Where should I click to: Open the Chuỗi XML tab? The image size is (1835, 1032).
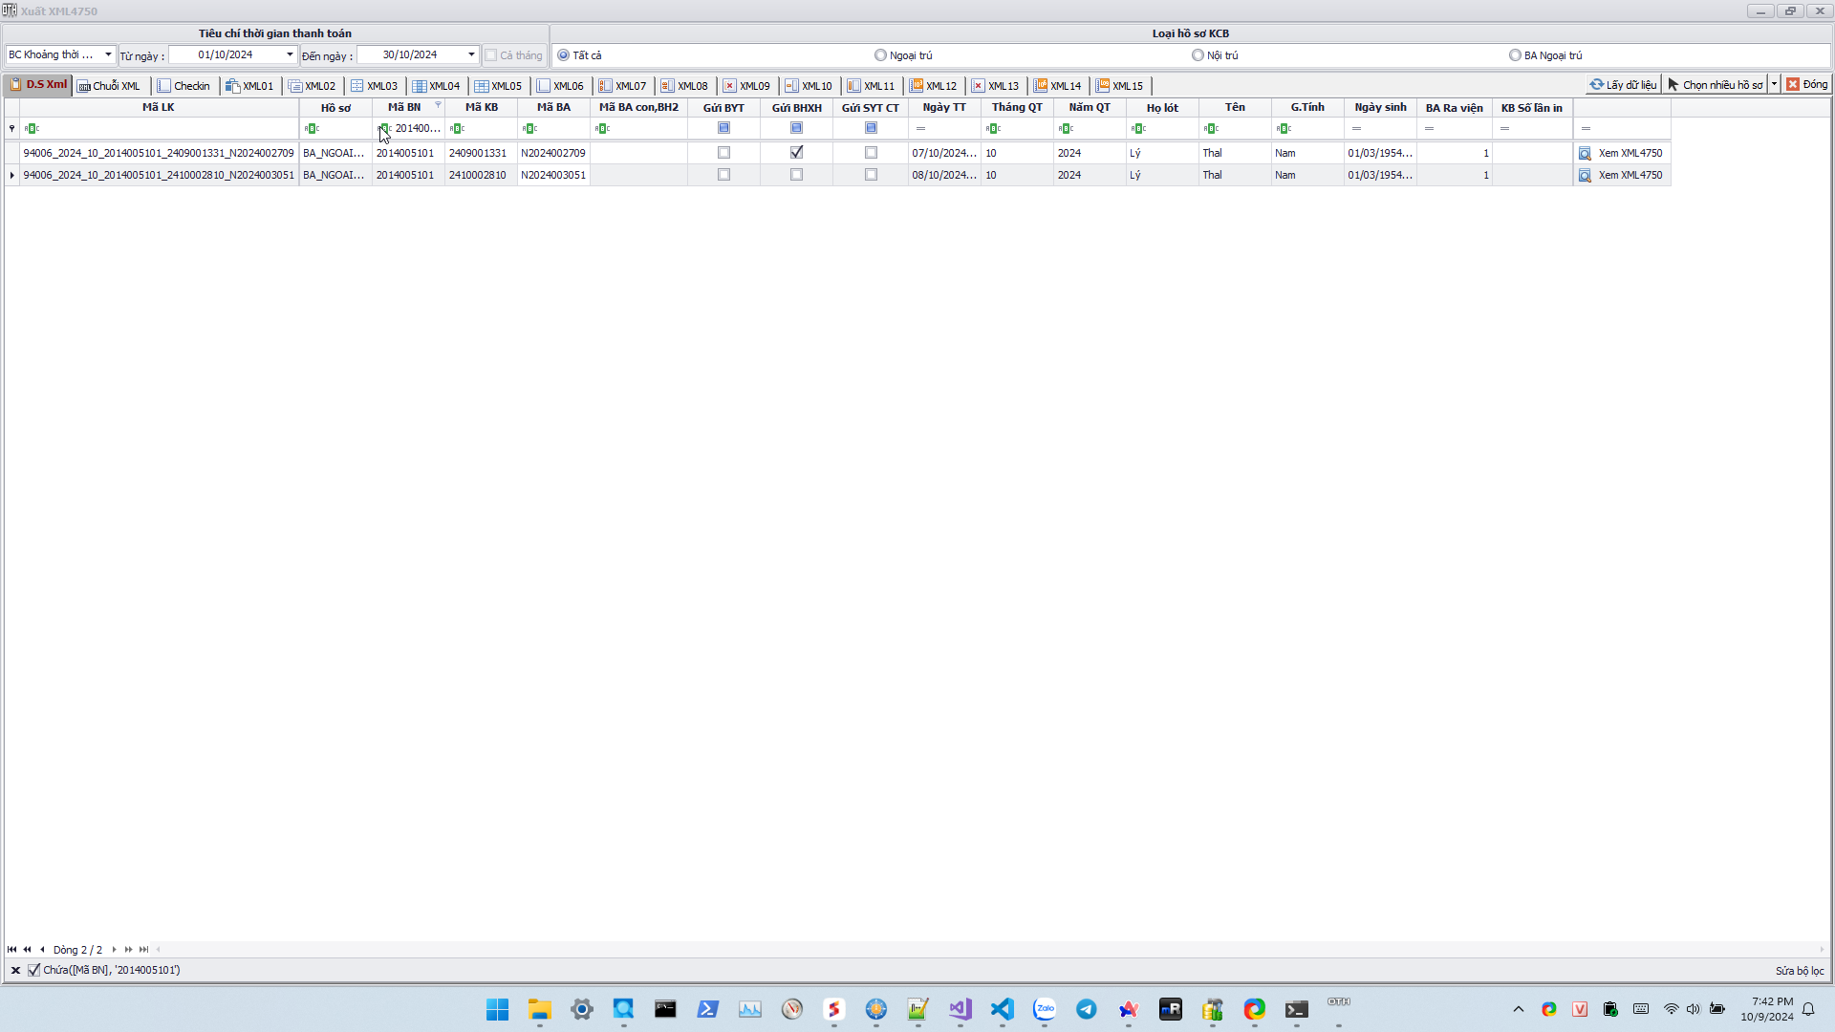click(109, 86)
